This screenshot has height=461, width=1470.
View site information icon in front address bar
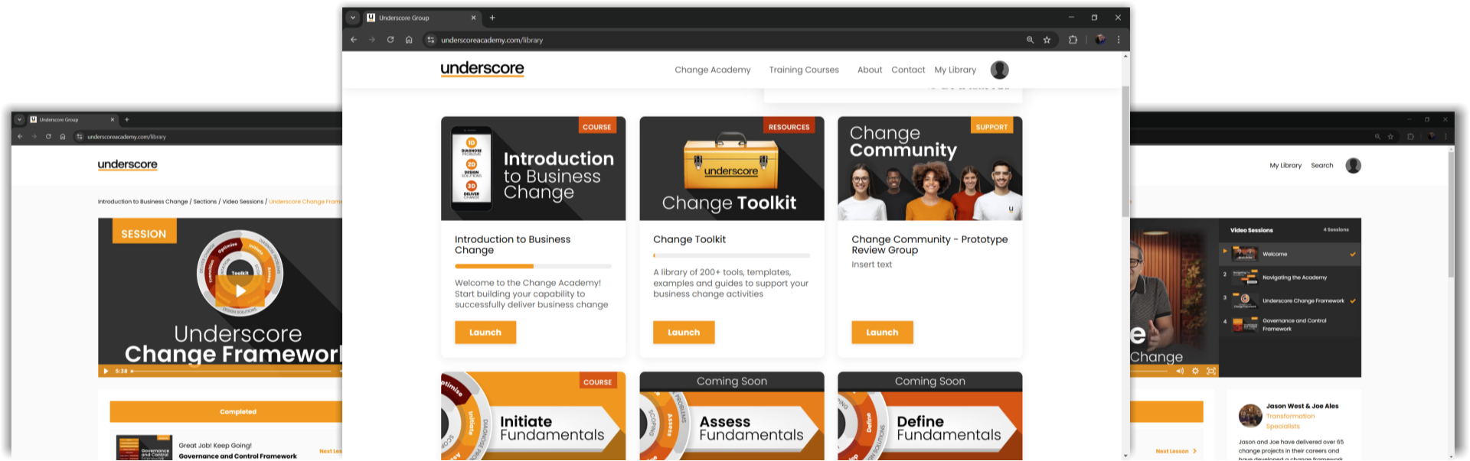431,40
